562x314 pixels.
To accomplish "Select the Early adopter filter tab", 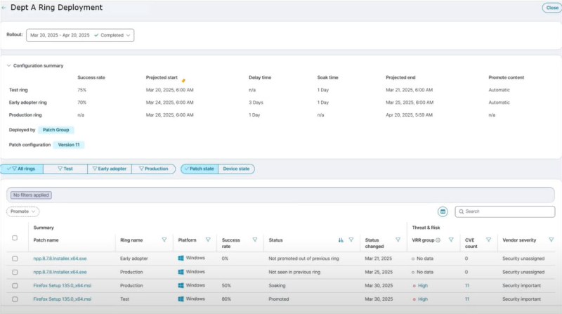I will tap(110, 169).
